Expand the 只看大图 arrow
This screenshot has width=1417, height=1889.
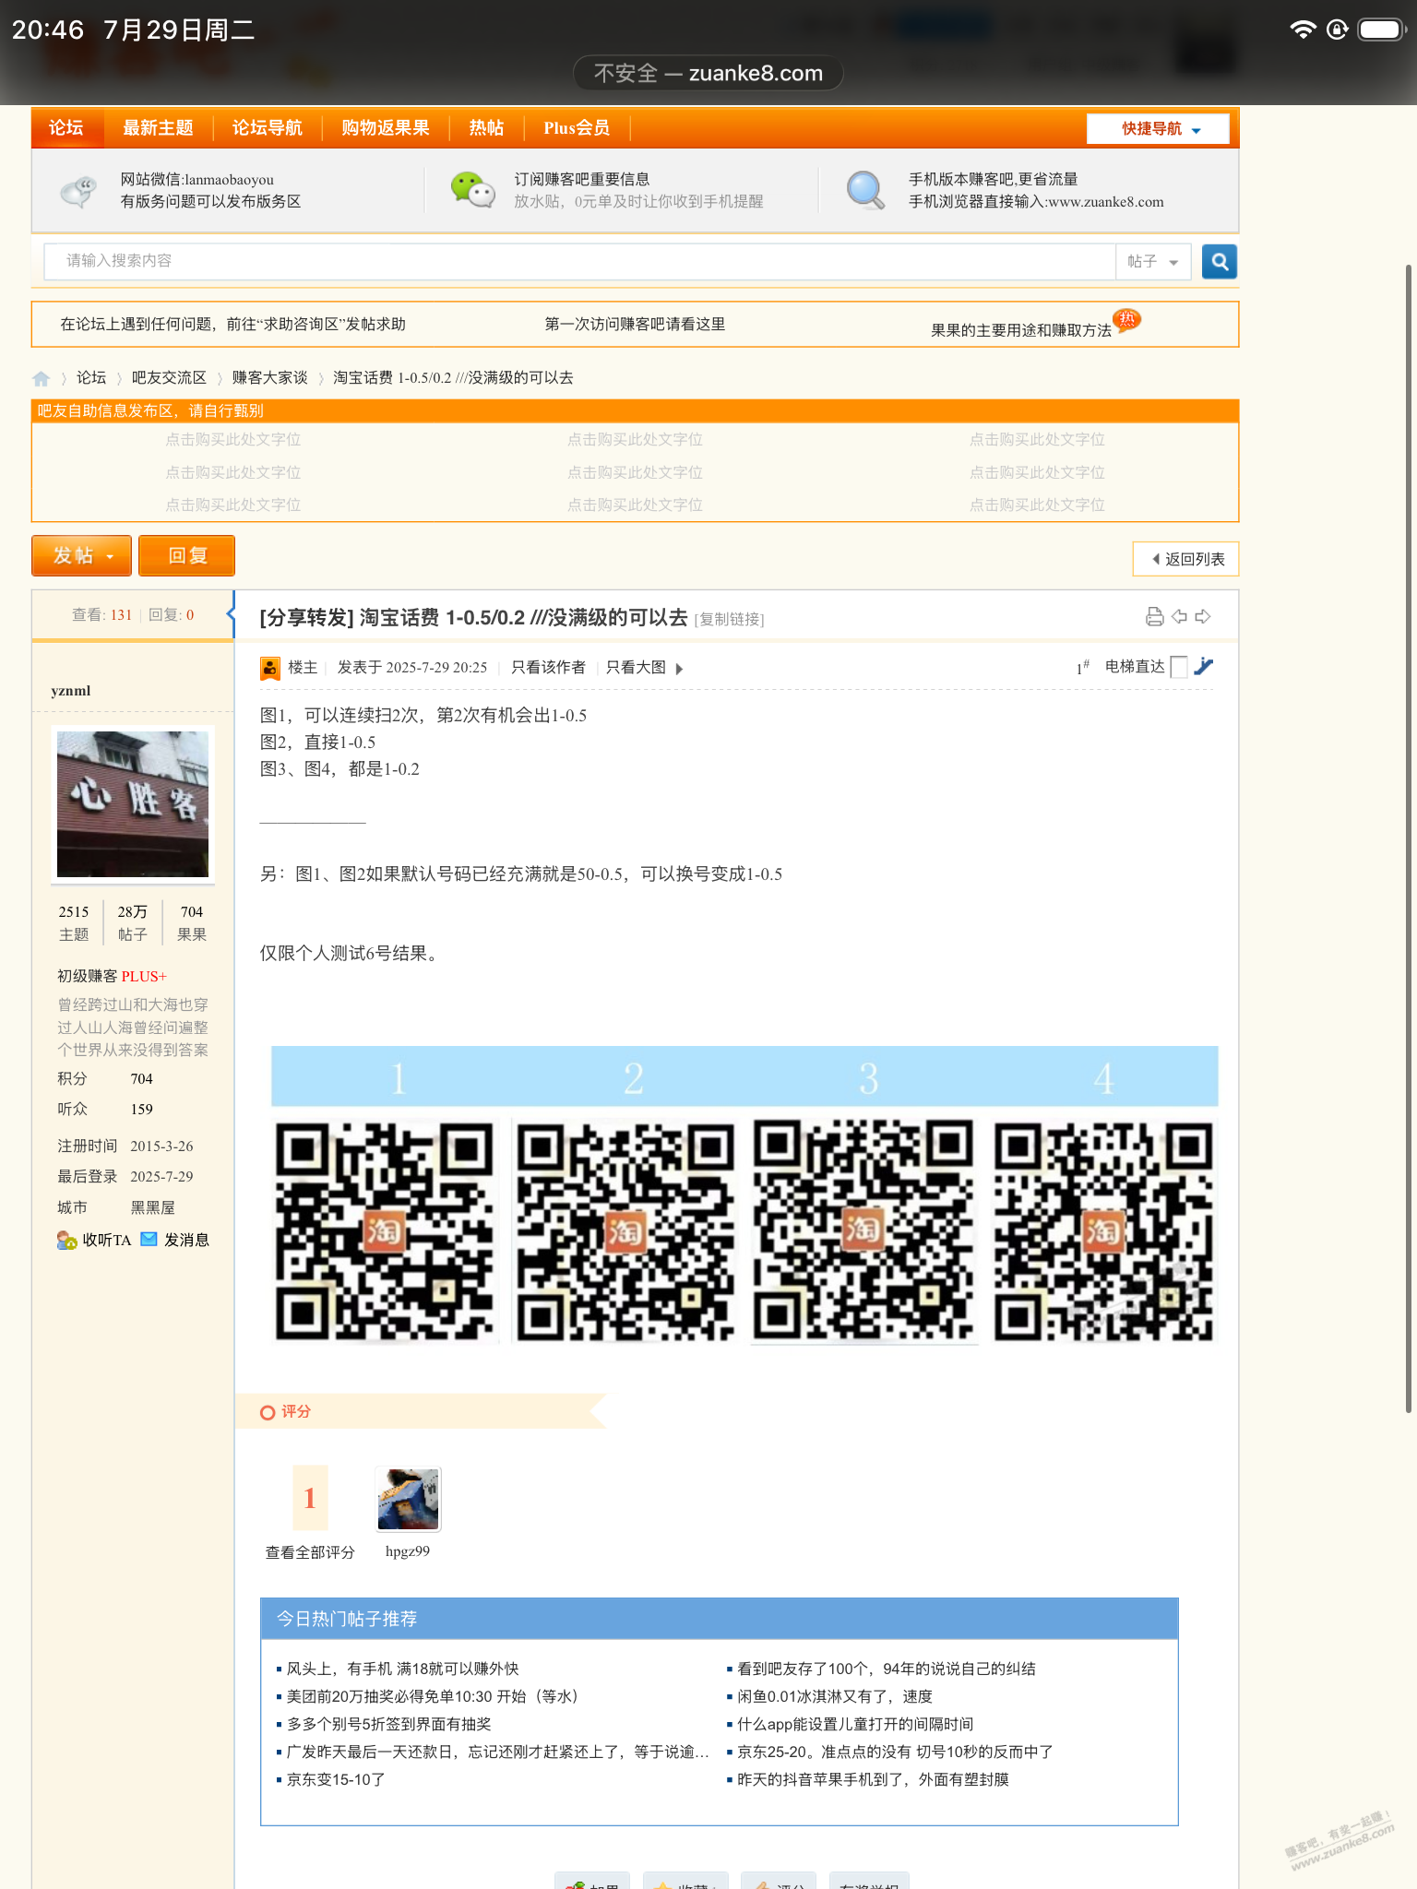(x=680, y=669)
